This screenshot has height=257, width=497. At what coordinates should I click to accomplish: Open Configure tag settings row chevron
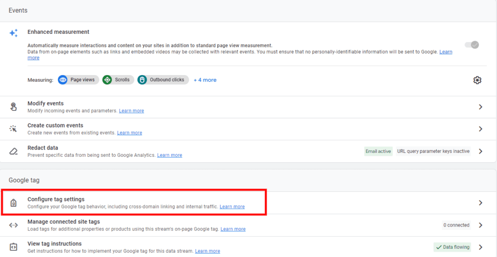click(x=480, y=203)
